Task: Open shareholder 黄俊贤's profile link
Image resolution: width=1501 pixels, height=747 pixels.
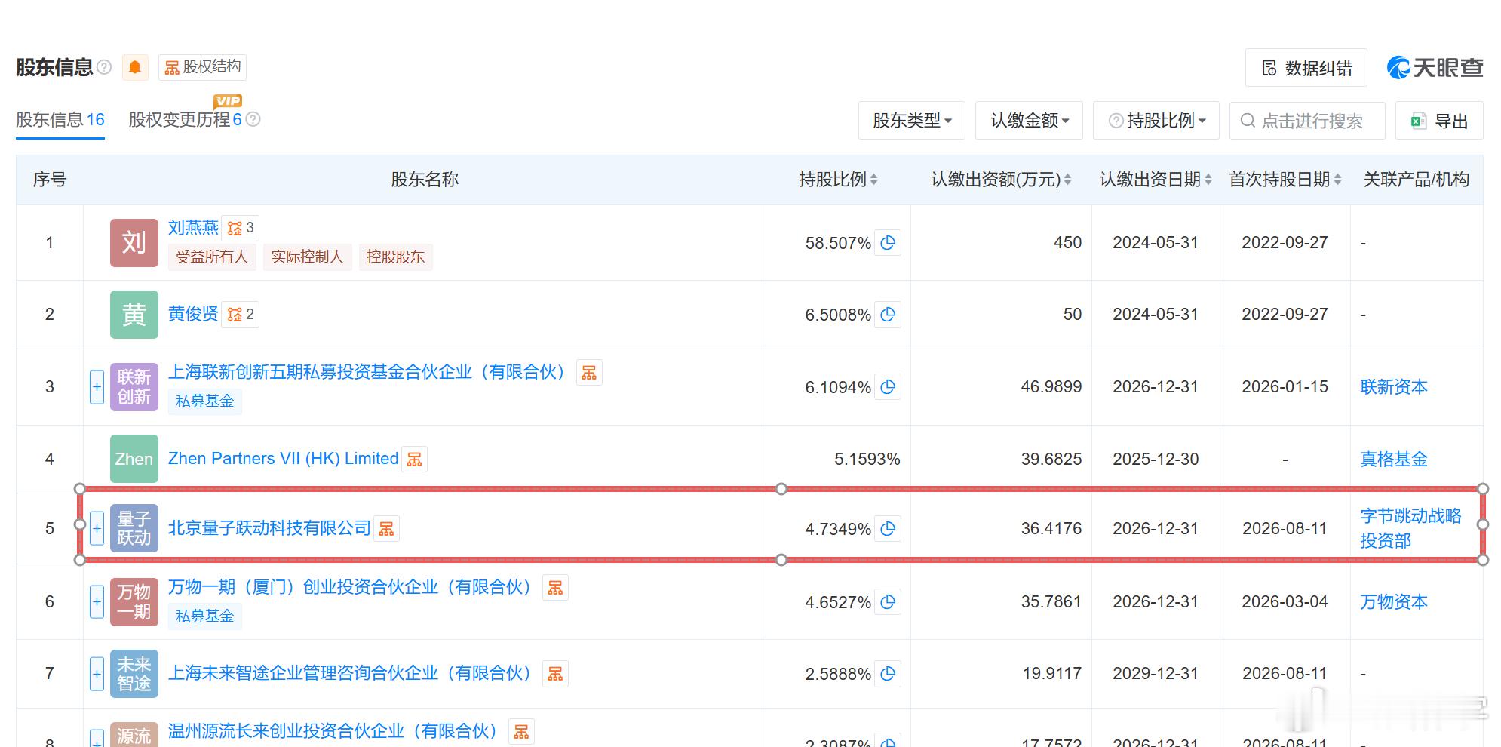Action: [x=193, y=314]
